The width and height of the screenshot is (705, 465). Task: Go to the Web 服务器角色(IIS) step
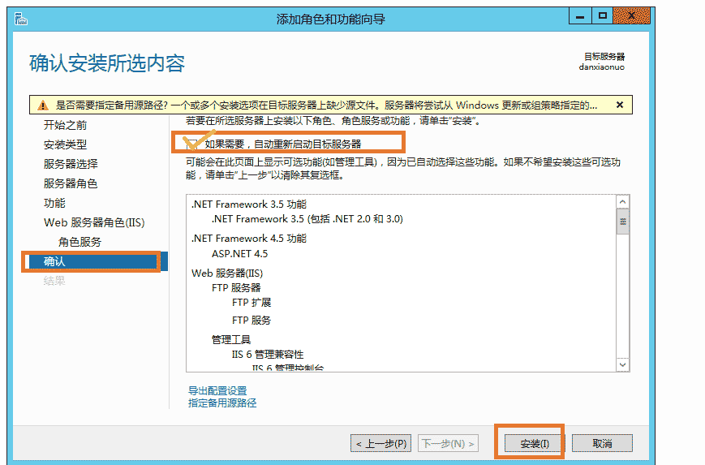[94, 222]
